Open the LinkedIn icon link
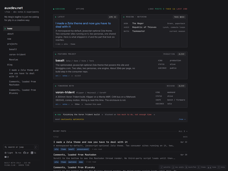The width and height of the screenshot is (228, 171). pos(32,153)
